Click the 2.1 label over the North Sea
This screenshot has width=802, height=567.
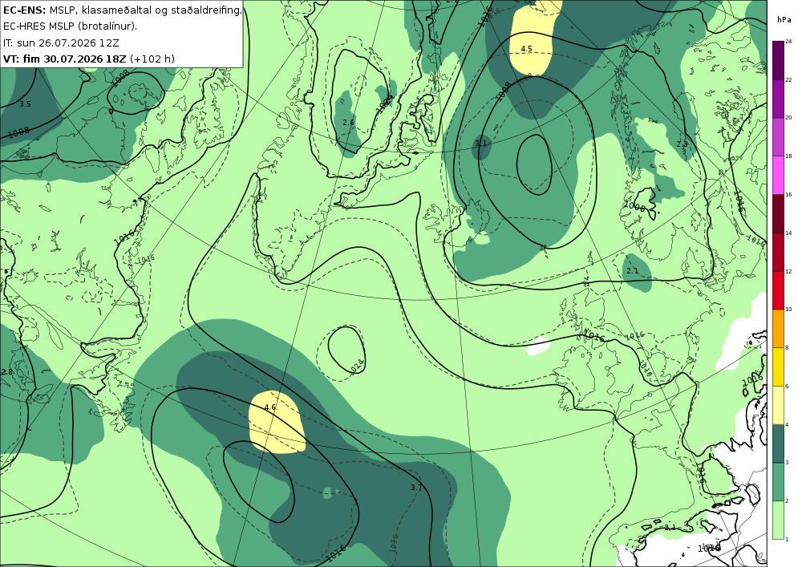(x=633, y=270)
